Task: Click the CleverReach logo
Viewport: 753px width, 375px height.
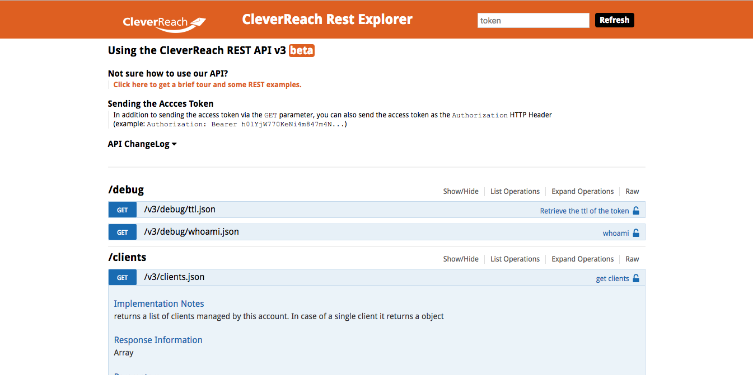Action: [x=165, y=23]
